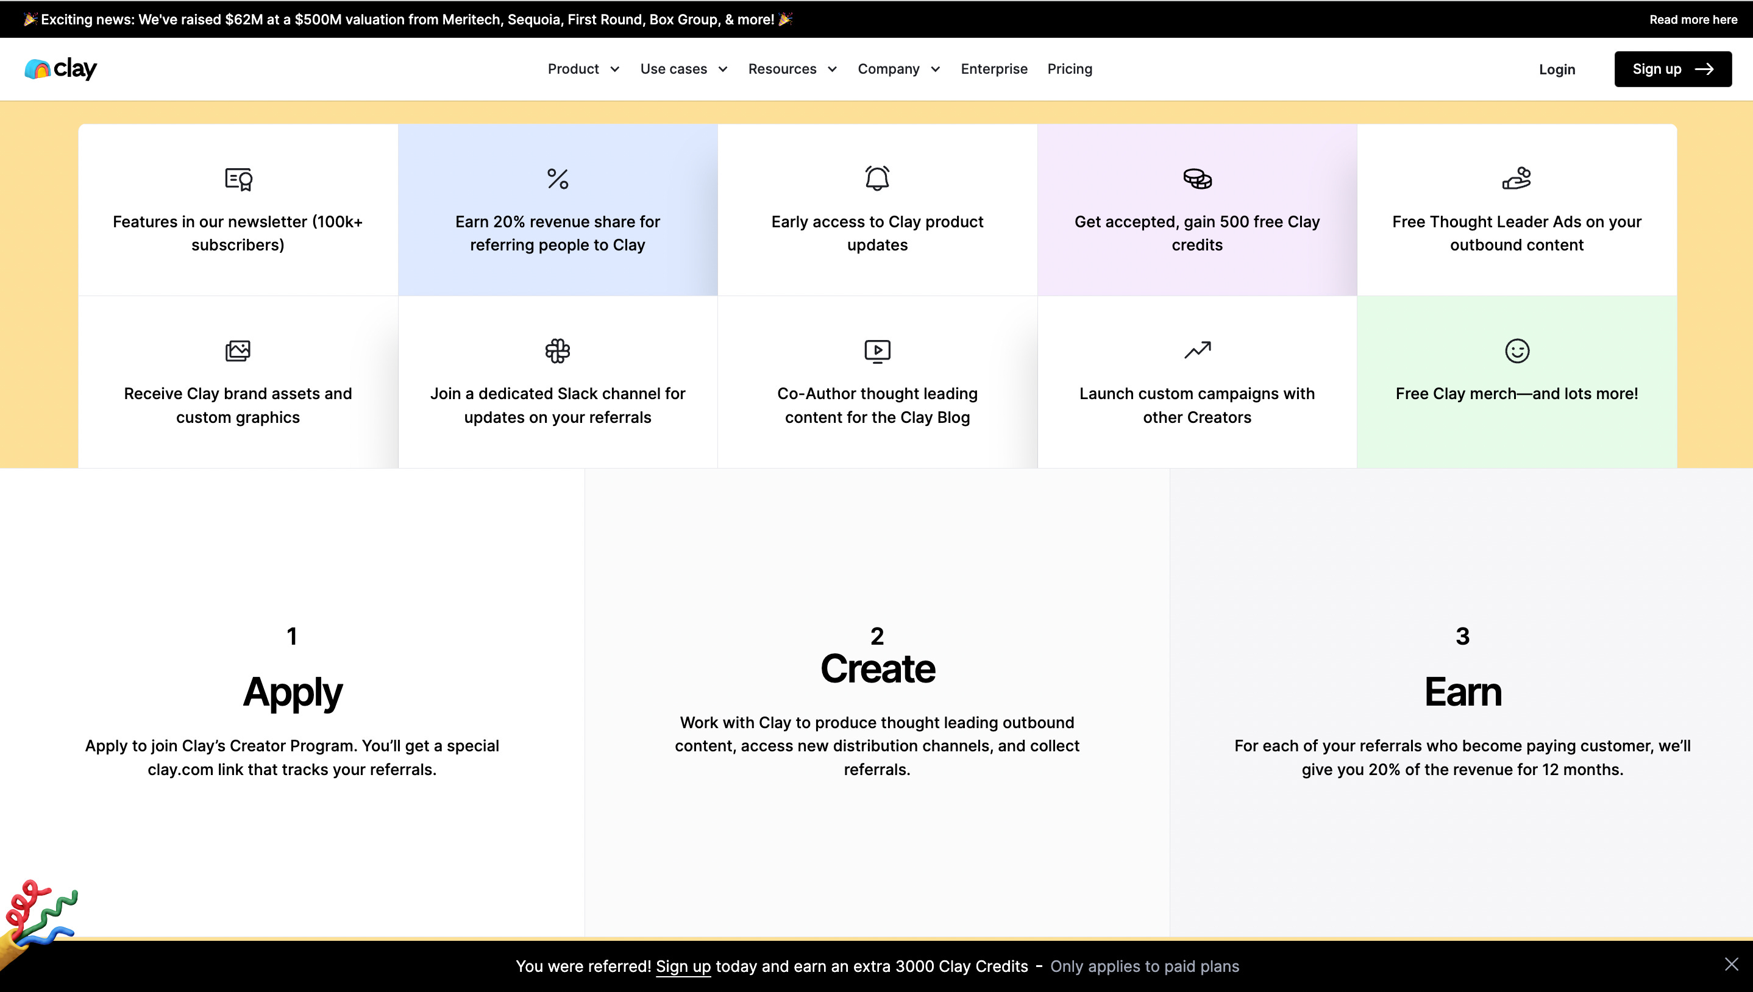Open the Use cases menu
This screenshot has width=1753, height=992.
point(684,69)
